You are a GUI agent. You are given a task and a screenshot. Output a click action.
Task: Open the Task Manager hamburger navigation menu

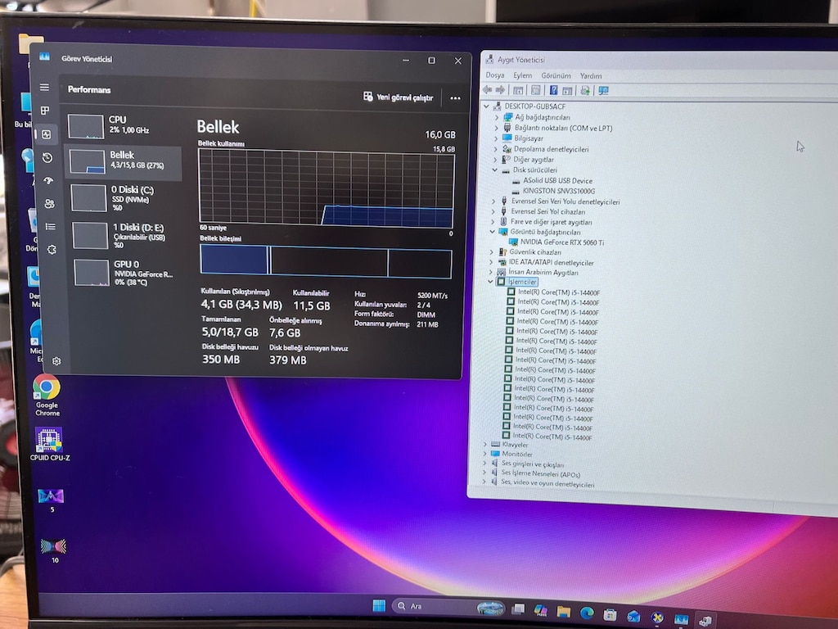(44, 87)
